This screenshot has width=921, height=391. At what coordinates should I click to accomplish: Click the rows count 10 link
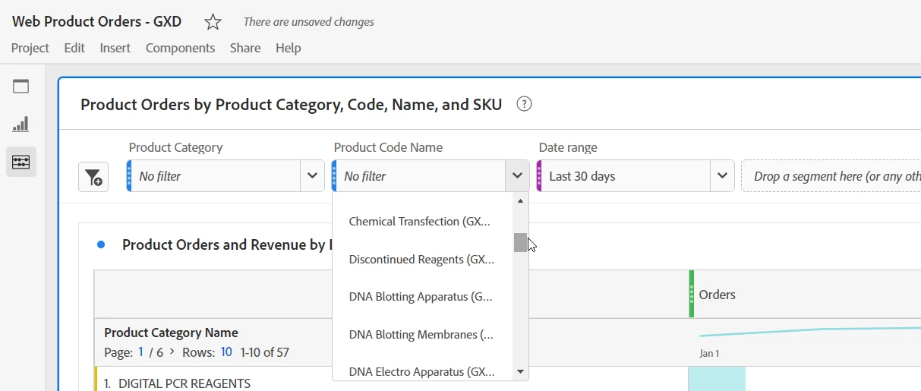point(226,352)
